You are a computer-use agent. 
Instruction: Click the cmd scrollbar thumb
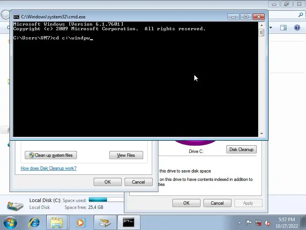coord(262,32)
